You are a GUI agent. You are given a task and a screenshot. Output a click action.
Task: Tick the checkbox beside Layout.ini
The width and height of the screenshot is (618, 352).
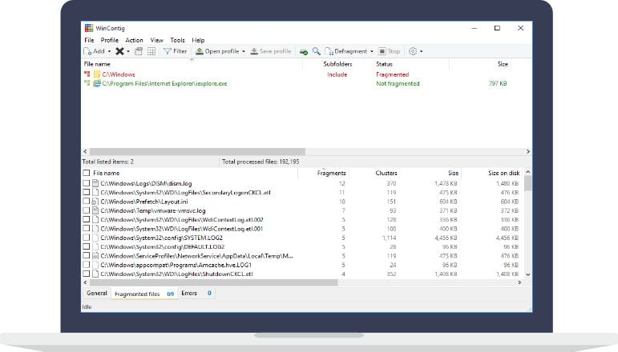pos(87,202)
